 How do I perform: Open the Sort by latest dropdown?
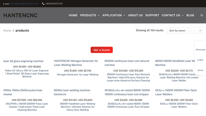pos(185,30)
